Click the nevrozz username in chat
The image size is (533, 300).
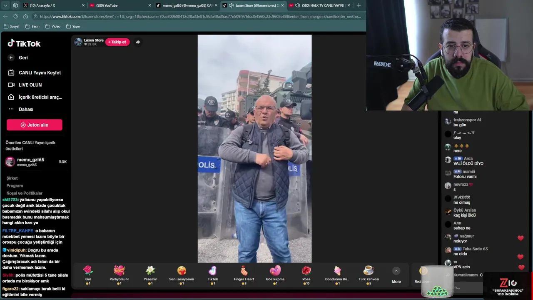click(463, 185)
